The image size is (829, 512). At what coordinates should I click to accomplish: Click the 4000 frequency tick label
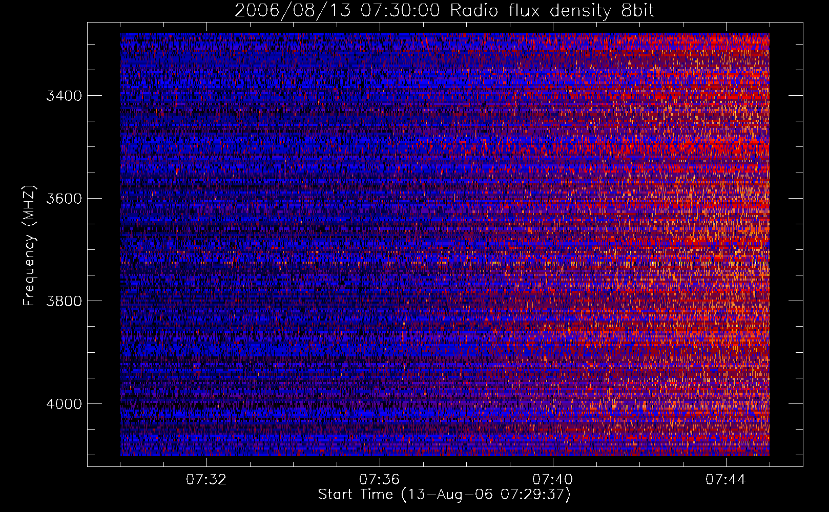(64, 404)
